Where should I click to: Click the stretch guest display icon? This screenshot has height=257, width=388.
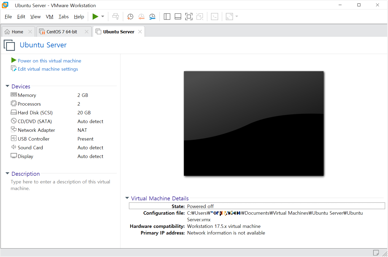coord(229,17)
